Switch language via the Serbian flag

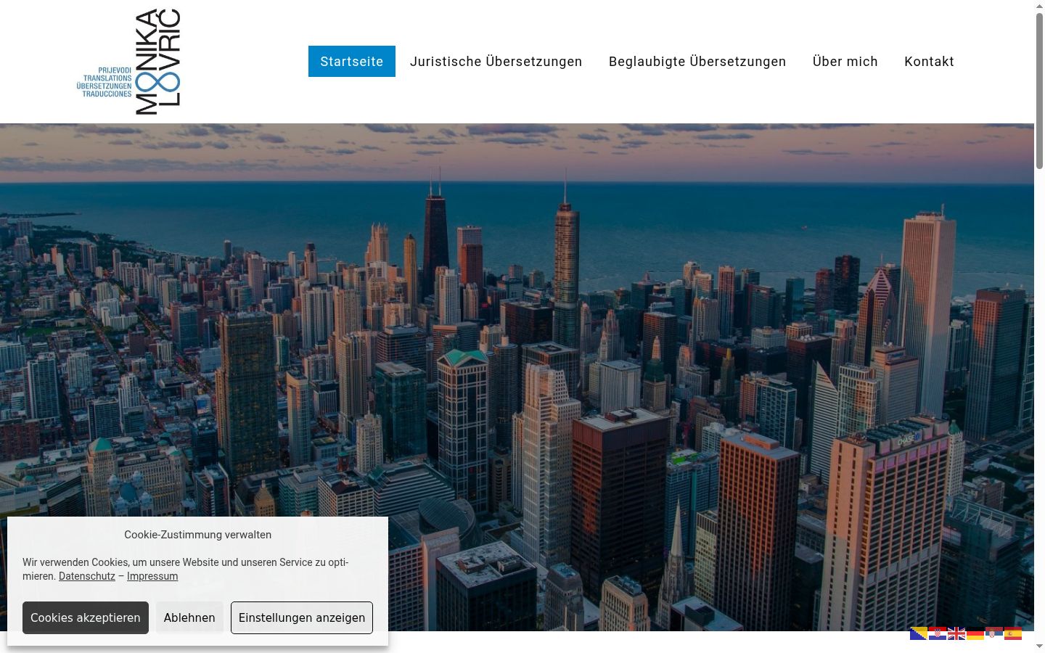(994, 633)
